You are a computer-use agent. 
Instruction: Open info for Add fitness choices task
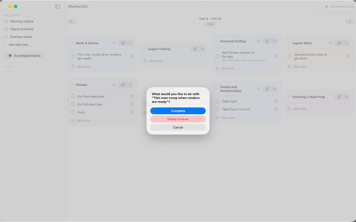pyautogui.click(x=276, y=56)
